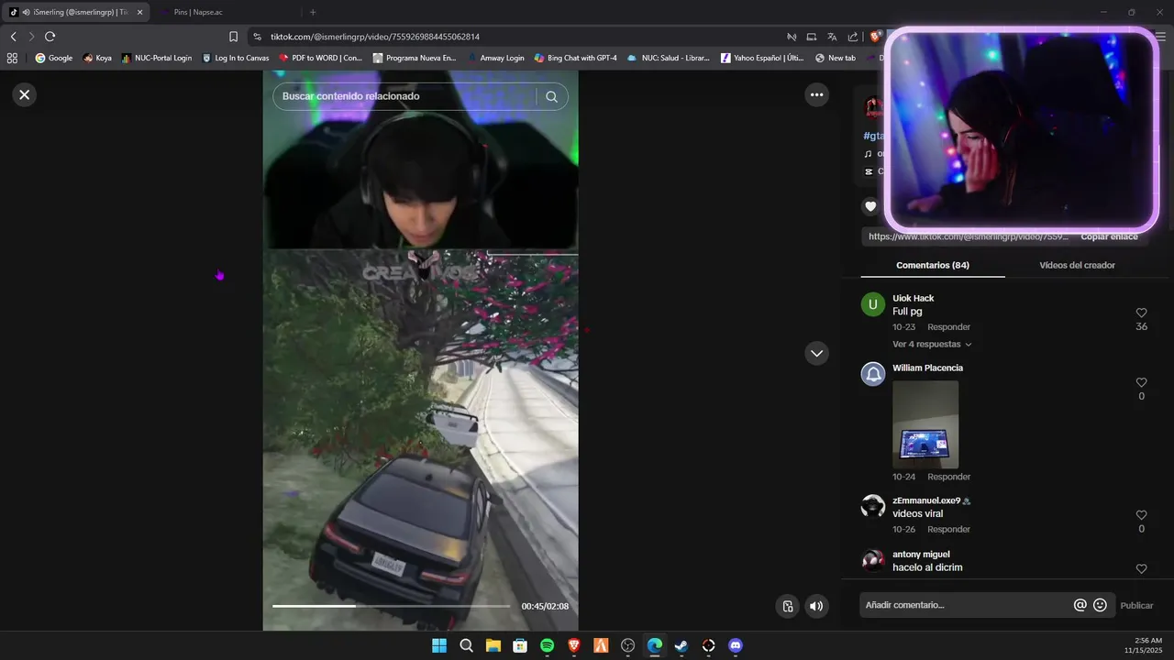This screenshot has width=1174, height=660.
Task: Expand Ver 4 respuestas
Action: [932, 345]
